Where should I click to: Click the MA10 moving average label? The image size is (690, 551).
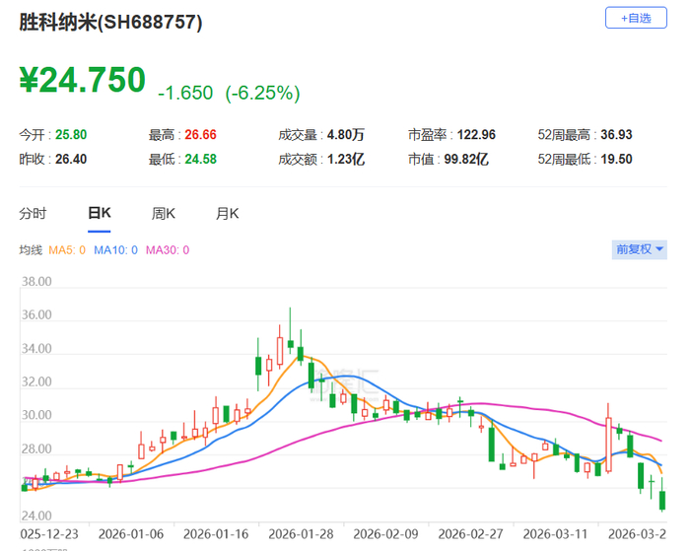(x=115, y=250)
